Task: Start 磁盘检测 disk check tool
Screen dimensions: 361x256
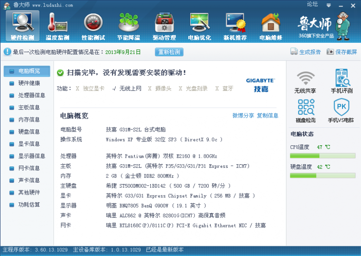Action: pos(305,111)
